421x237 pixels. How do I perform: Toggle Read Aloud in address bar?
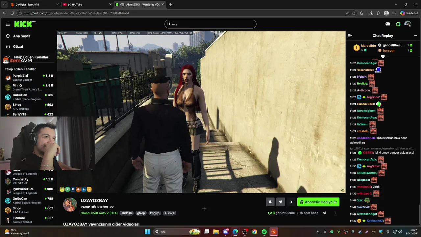pyautogui.click(x=348, y=13)
